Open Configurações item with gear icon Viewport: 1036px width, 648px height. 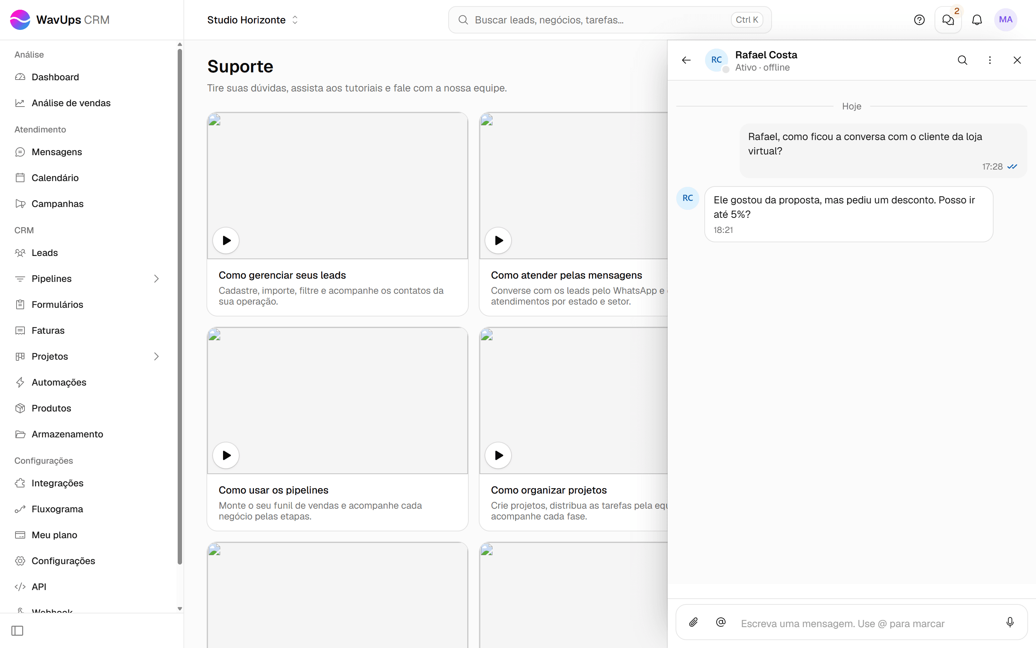click(88, 561)
